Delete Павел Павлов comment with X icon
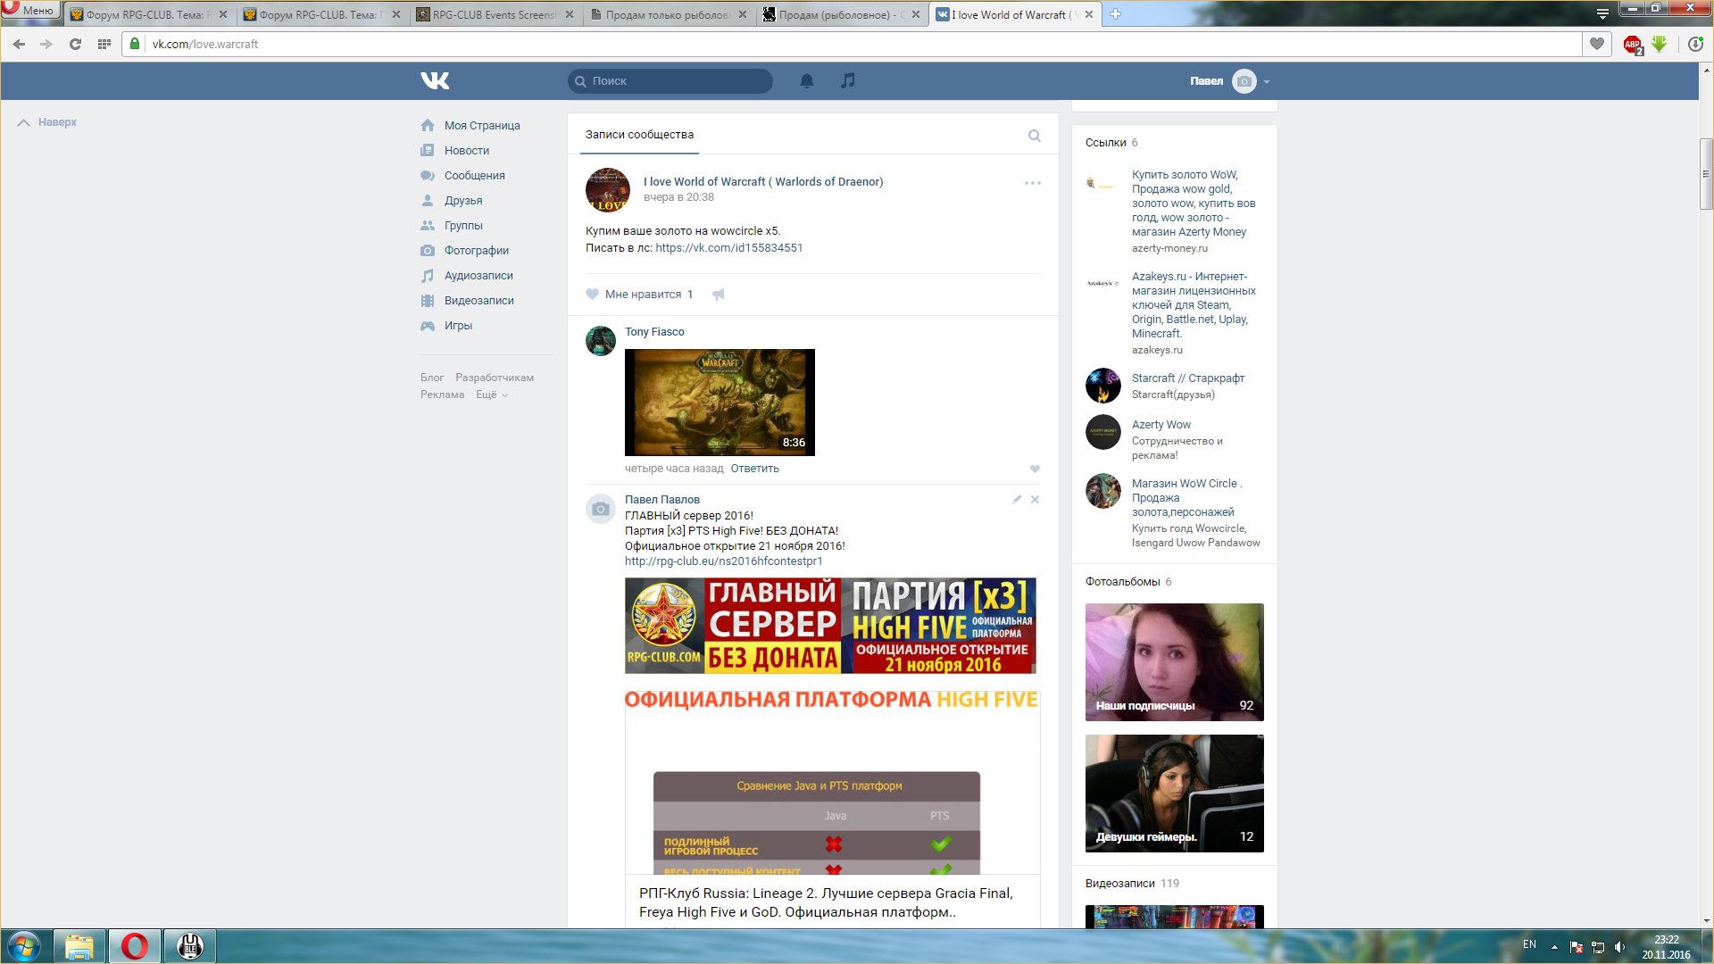The image size is (1714, 964). (1035, 500)
